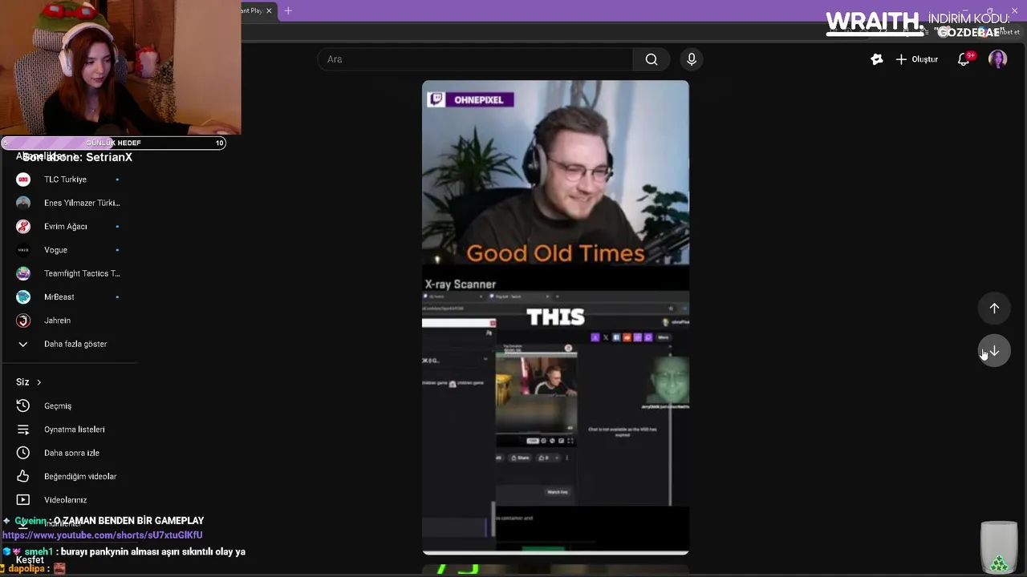The width and height of the screenshot is (1027, 577).
Task: Click the search magnifier button
Action: tap(652, 59)
